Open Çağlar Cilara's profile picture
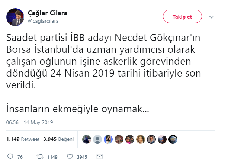228x165 pixels. tap(15, 17)
